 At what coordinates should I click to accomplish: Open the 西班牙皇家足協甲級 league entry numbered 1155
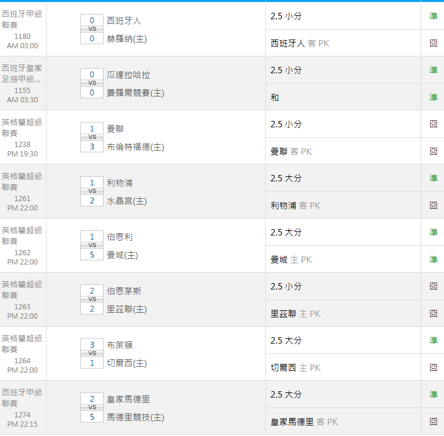tap(22, 74)
